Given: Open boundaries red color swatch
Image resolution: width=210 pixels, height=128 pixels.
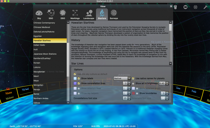Looking at the screenshot, I should (x=133, y=93).
